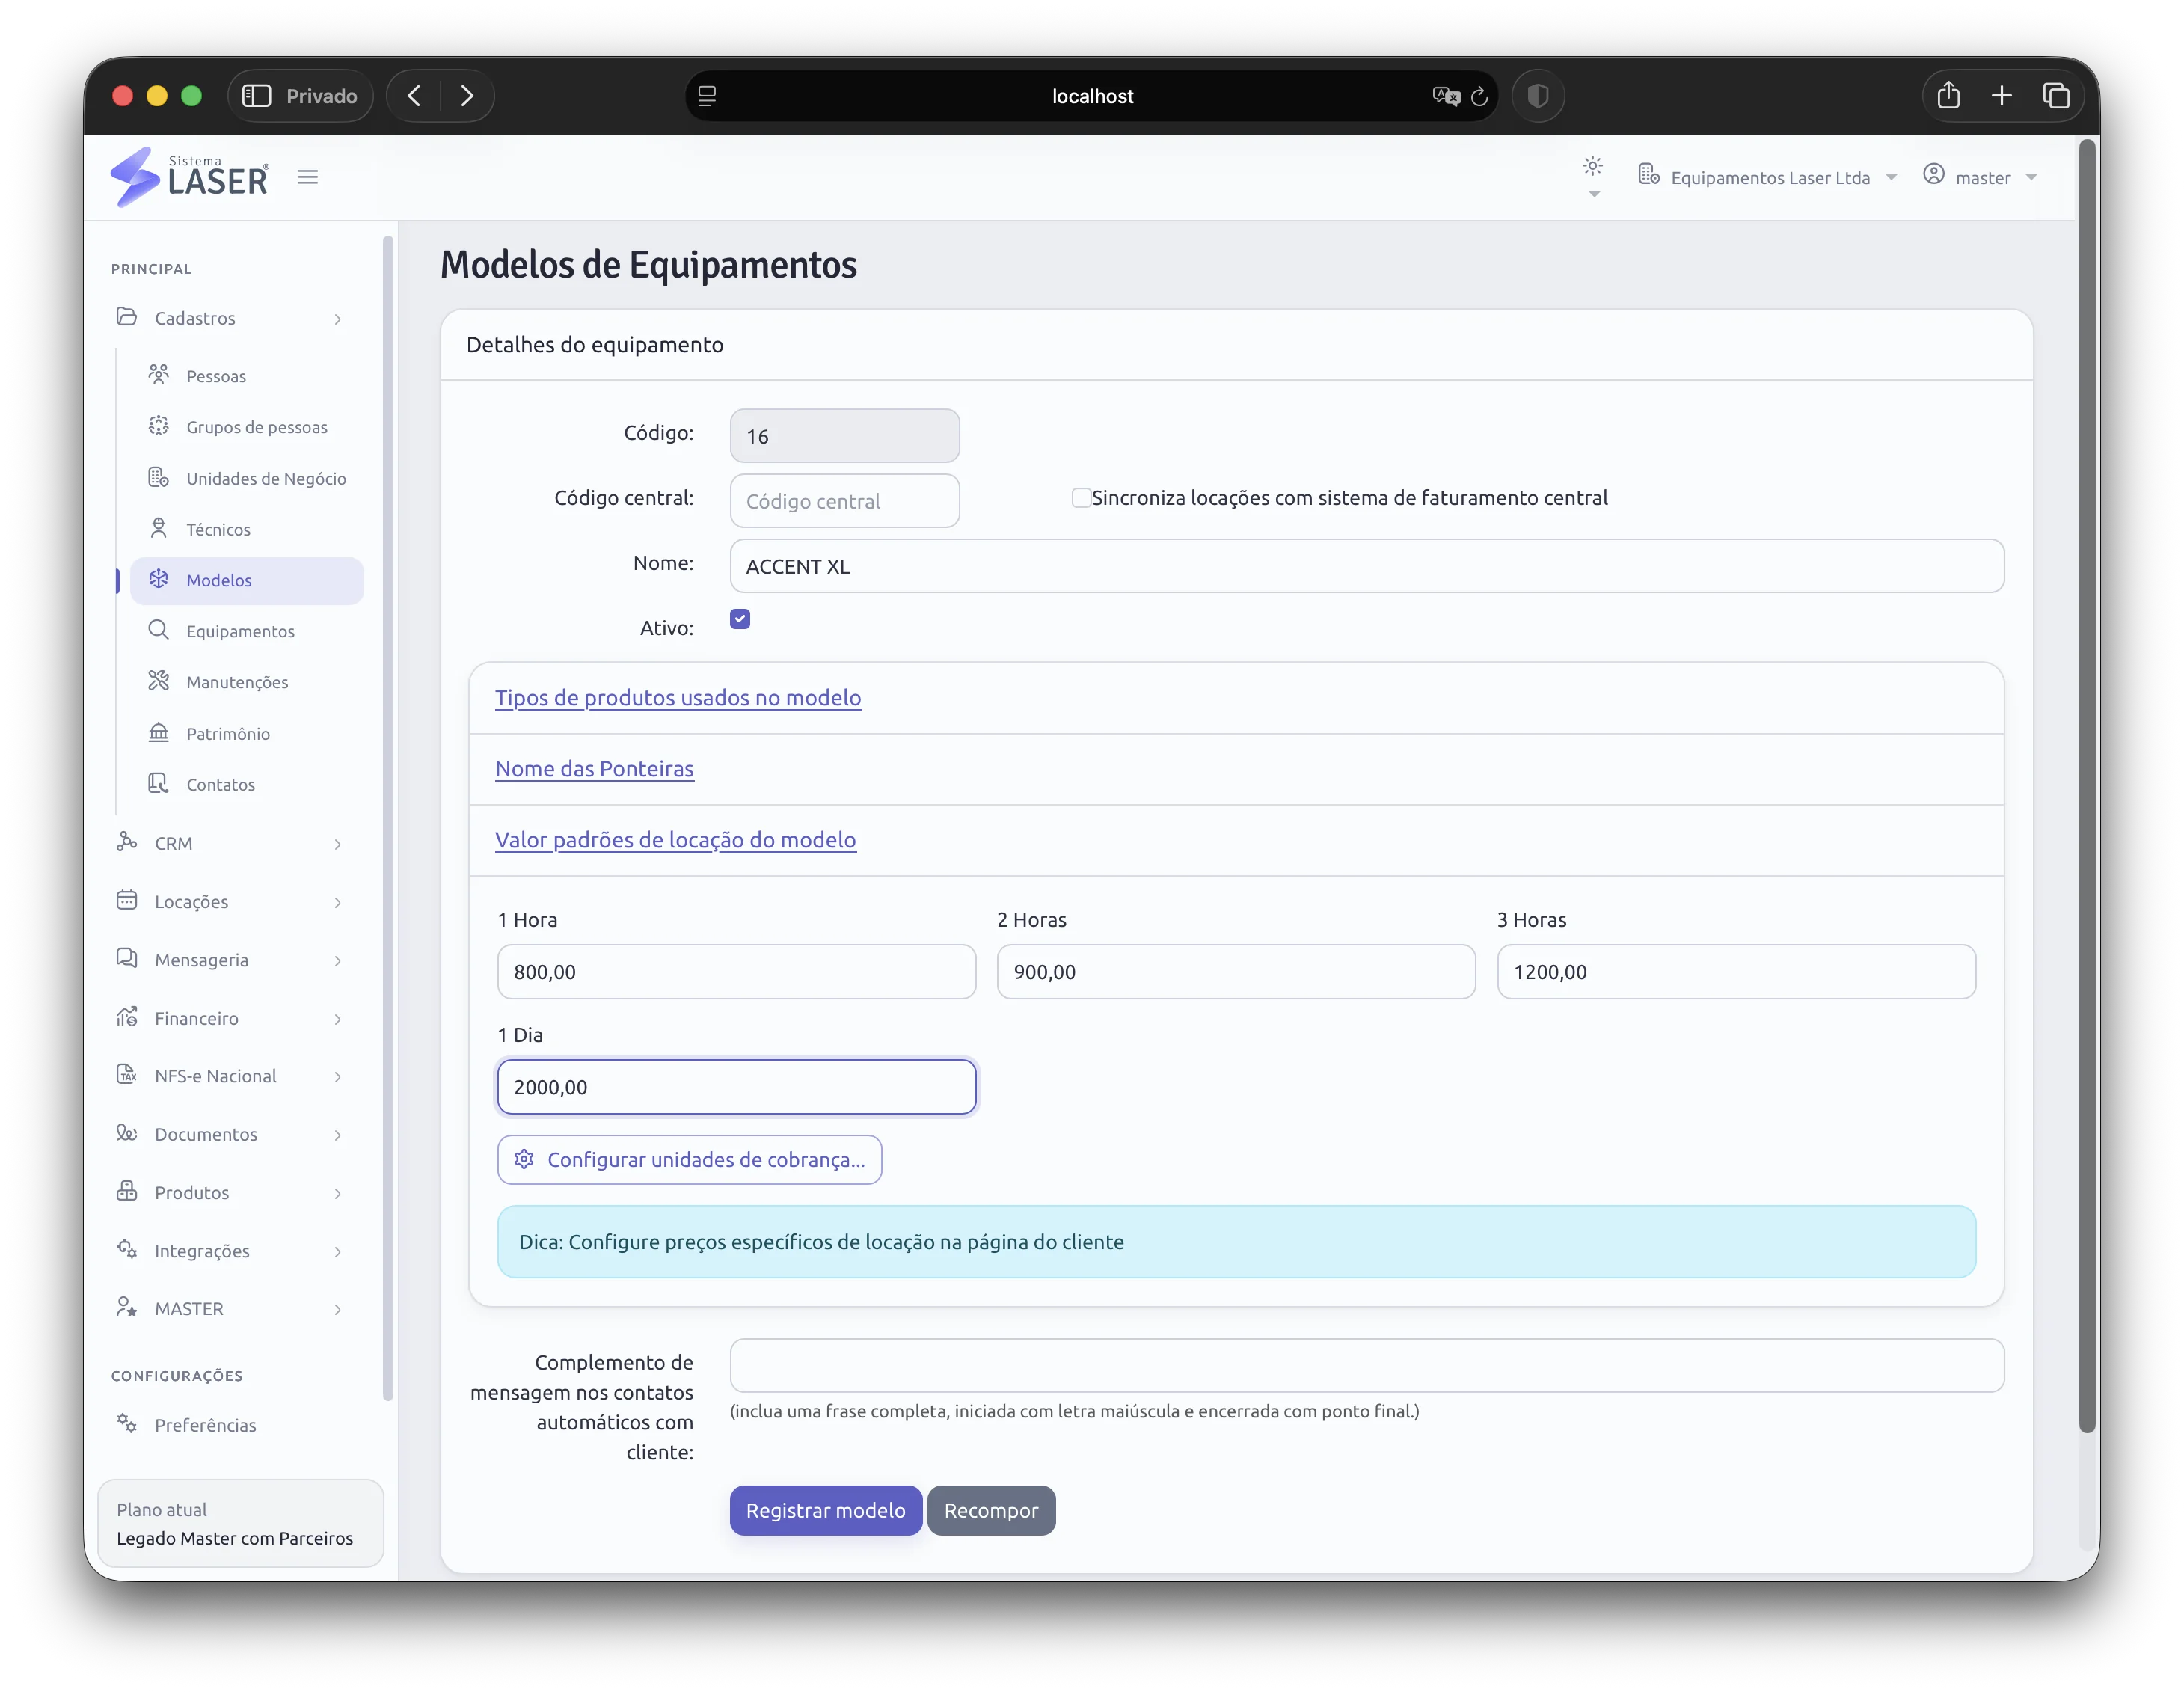The width and height of the screenshot is (2184, 1692).
Task: Click the Registrar modelo button
Action: click(826, 1510)
